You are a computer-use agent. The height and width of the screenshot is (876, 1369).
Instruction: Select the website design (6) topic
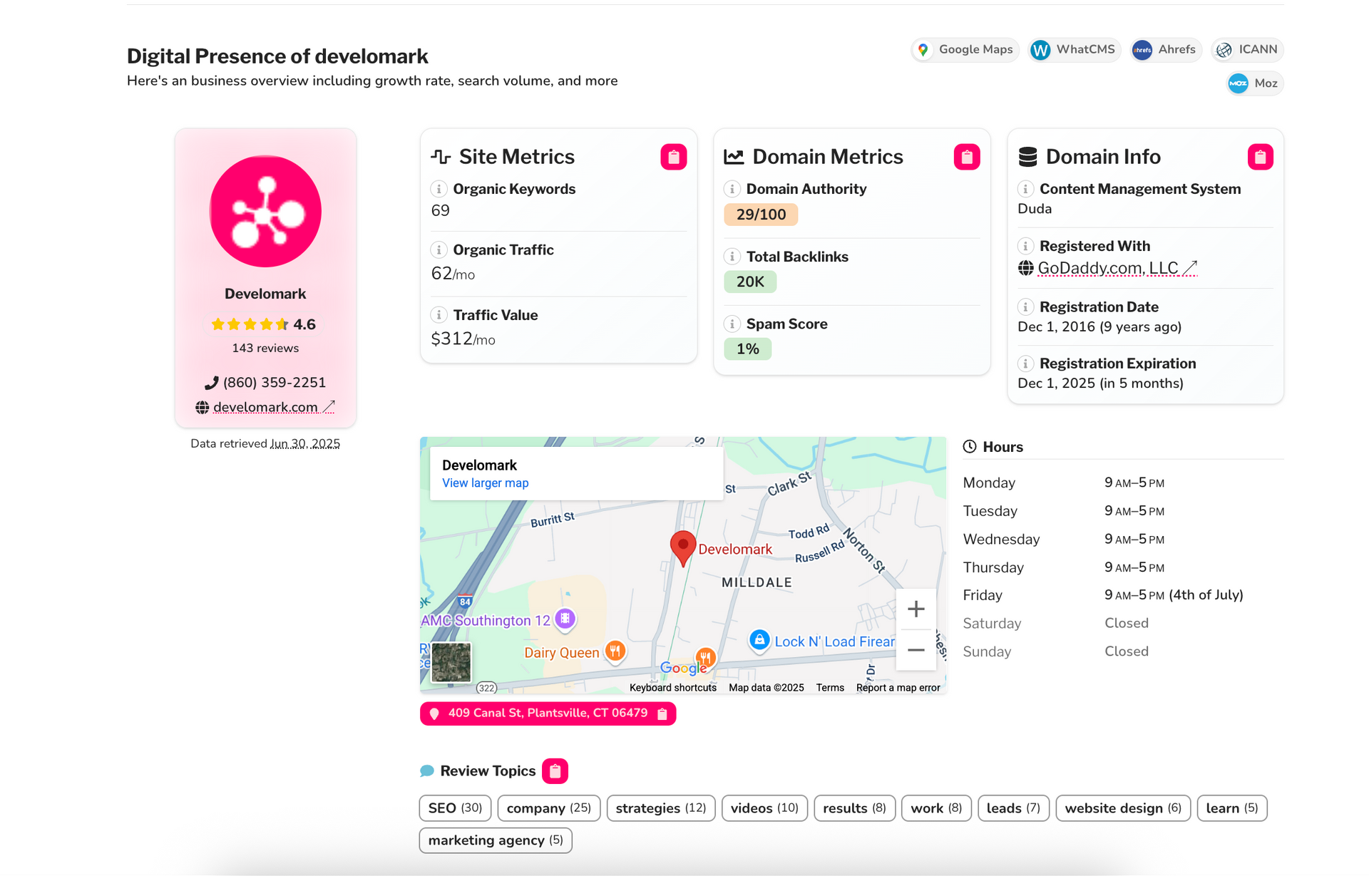point(1123,808)
